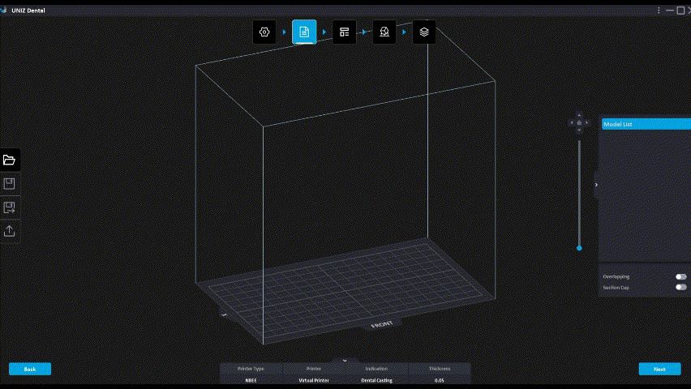Go to the slicing layers step

pyautogui.click(x=424, y=32)
